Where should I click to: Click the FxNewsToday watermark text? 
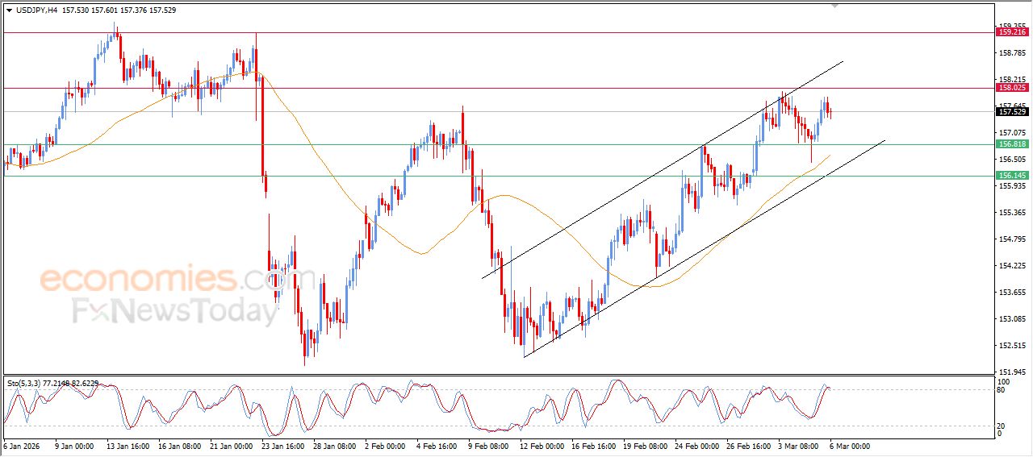point(174,310)
